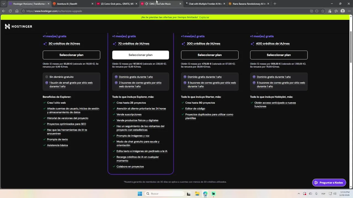Image resolution: width=353 pixels, height=198 pixels.
Task: Click 'Historial de versiones del proyecto' text
Action: pyautogui.click(x=68, y=118)
